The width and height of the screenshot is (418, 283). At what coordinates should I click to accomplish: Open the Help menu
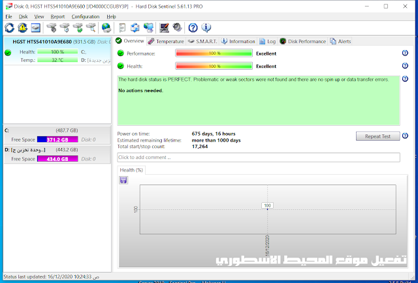pyautogui.click(x=111, y=16)
